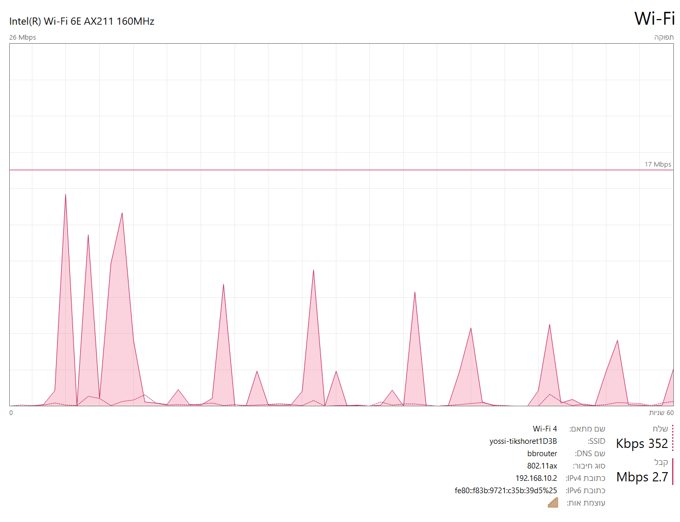The width and height of the screenshot is (680, 522).
Task: Select the IPv6 address starting with fe80
Action: [x=505, y=491]
